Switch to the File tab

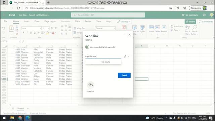pyautogui.click(x=5, y=22)
